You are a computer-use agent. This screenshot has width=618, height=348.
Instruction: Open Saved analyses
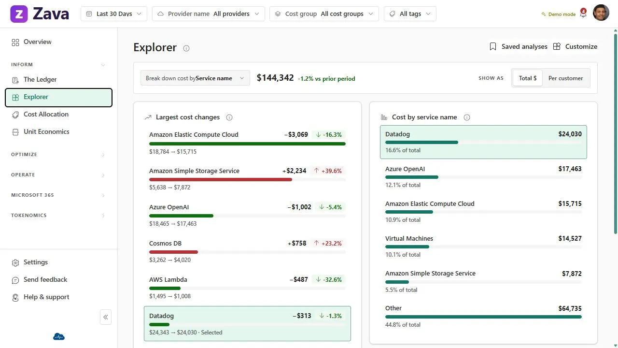click(x=519, y=47)
